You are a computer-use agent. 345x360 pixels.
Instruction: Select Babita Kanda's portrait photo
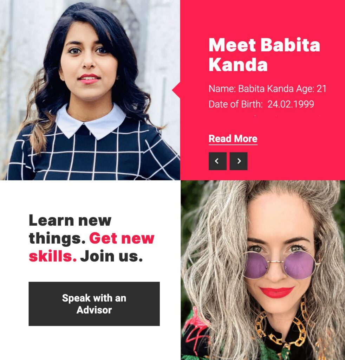click(x=90, y=90)
